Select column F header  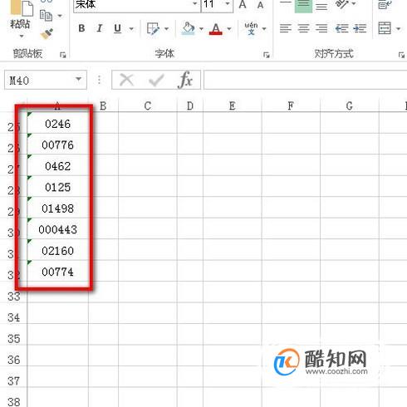291,105
